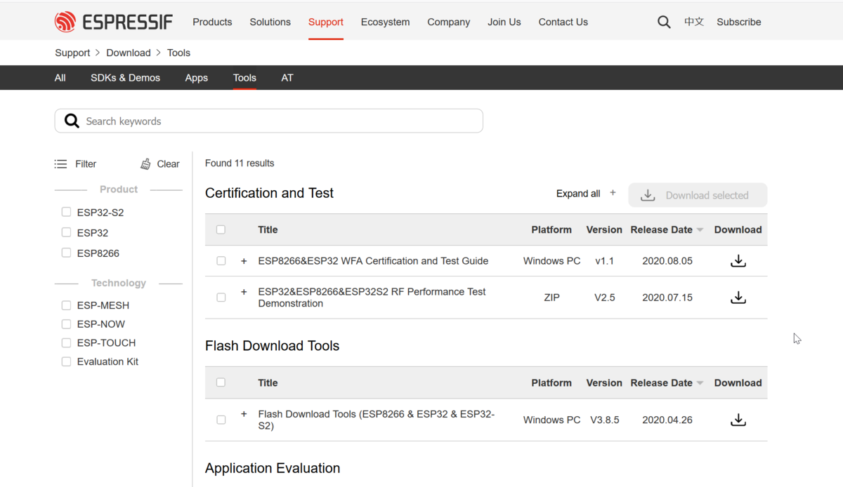Switch to the SDKs & Demos tab
The width and height of the screenshot is (843, 487).
tap(125, 78)
